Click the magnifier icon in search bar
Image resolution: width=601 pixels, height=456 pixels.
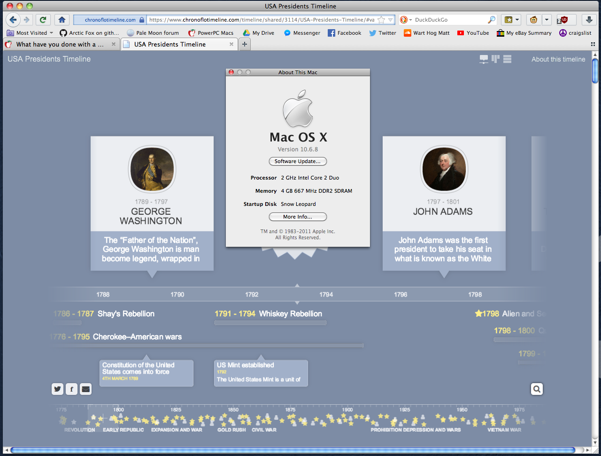[492, 20]
